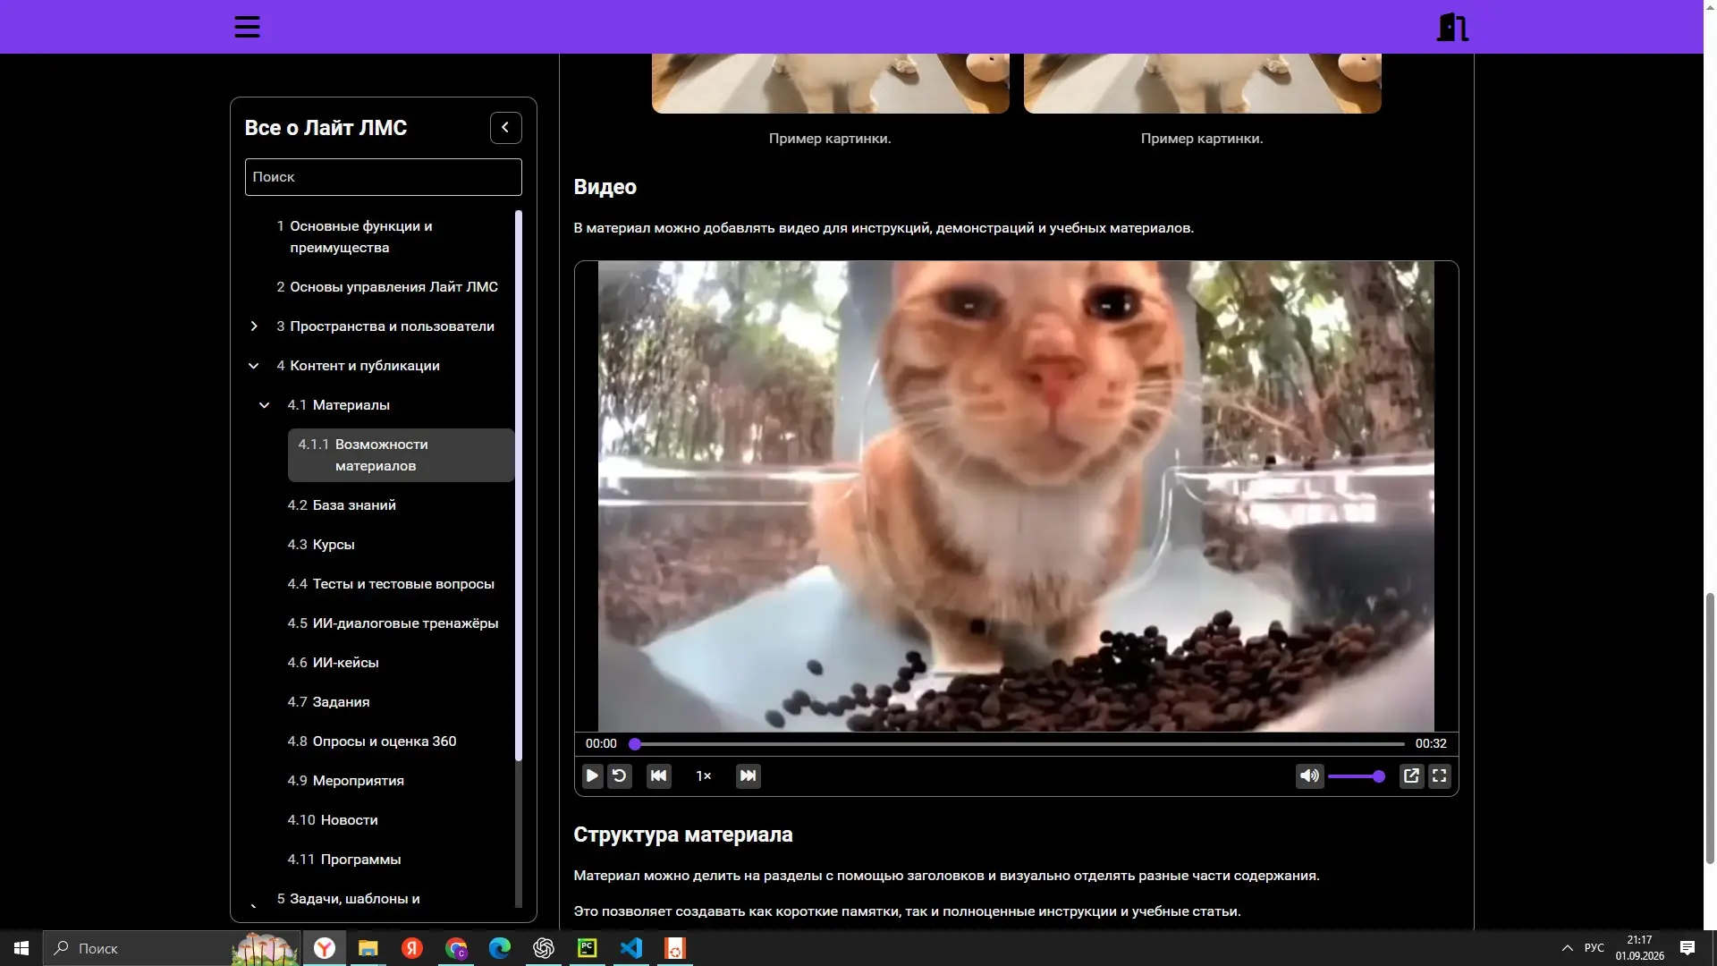
Task: Open 4.3 Курсы in the sidebar
Action: pyautogui.click(x=321, y=545)
